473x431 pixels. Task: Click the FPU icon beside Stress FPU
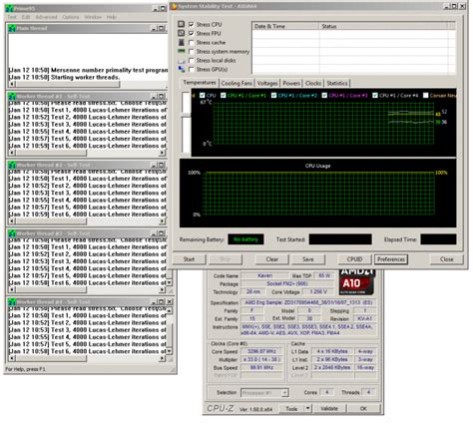(x=181, y=33)
